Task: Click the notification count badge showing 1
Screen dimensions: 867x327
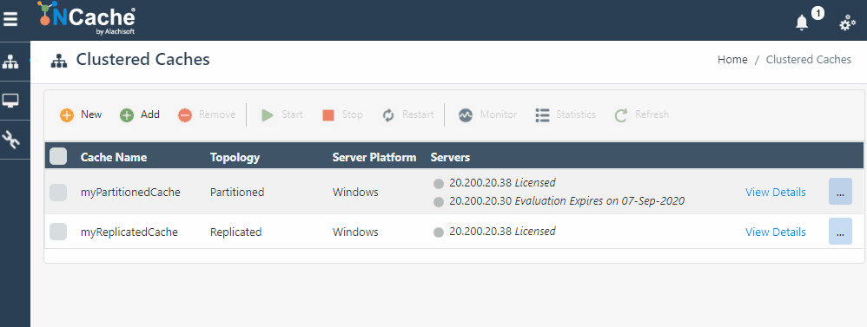Action: click(817, 13)
